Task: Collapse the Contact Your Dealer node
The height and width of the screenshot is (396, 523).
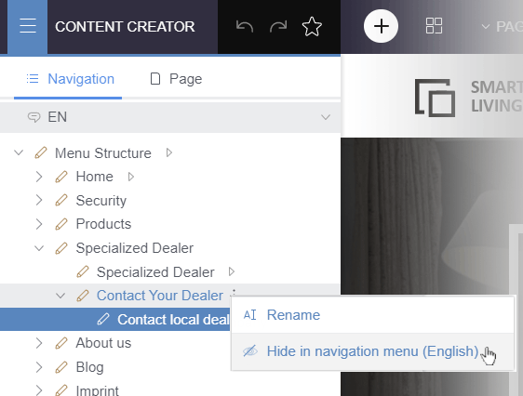Action: pyautogui.click(x=60, y=296)
